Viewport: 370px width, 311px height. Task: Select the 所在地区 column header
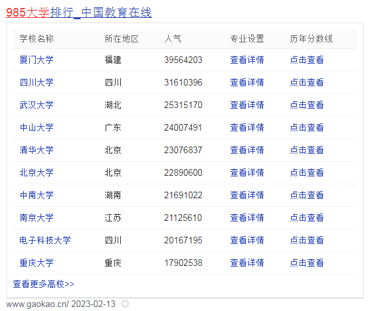(x=122, y=38)
